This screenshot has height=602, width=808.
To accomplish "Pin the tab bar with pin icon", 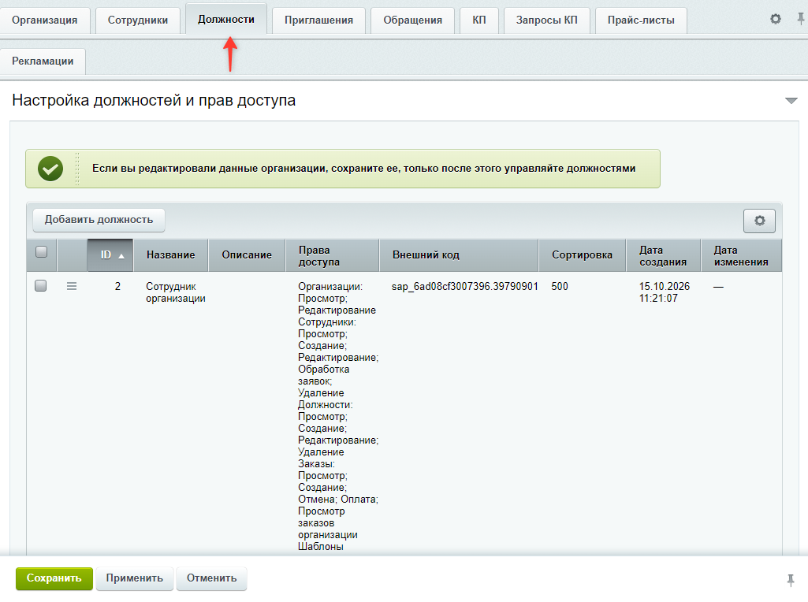I will pyautogui.click(x=800, y=19).
